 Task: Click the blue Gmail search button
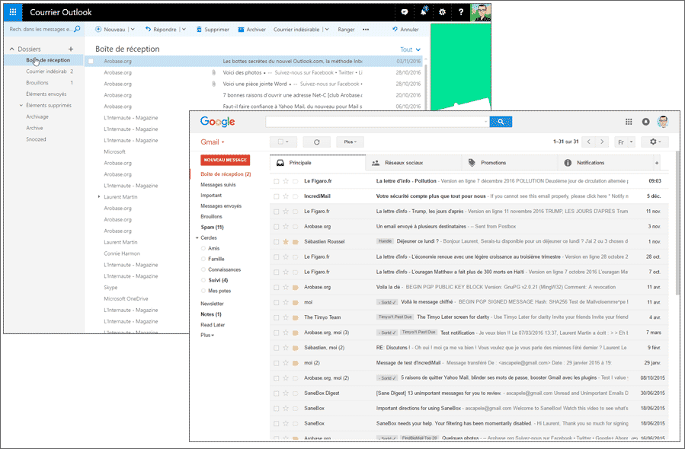tap(501, 122)
